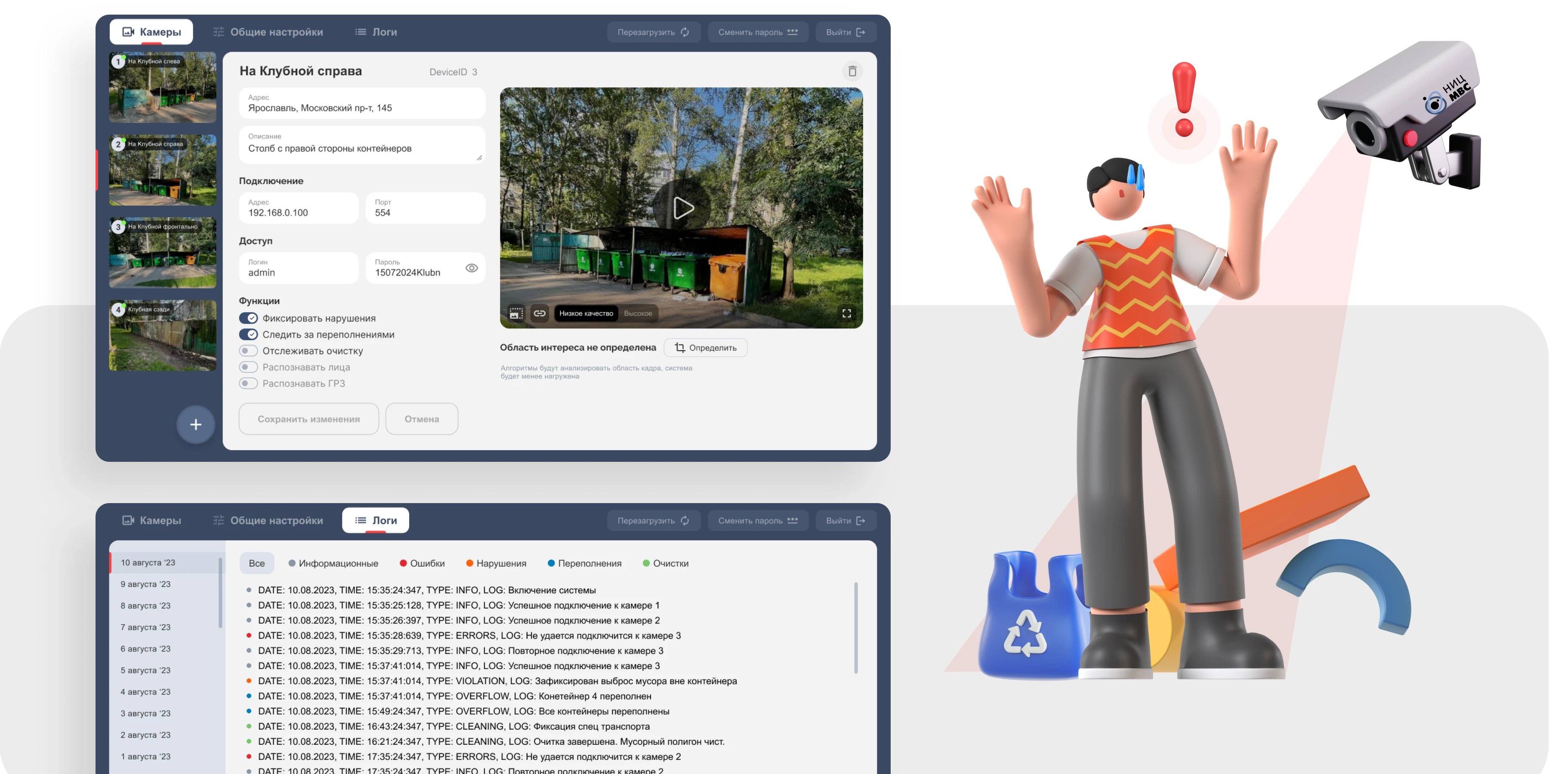Enable the Распознавать ГРЗ switch
Image resolution: width=1549 pixels, height=774 pixels.
click(x=248, y=383)
